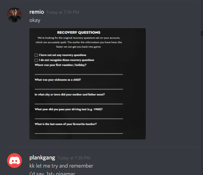The image size is (203, 175).
Task: Click plankgang's message timestamp 7:39 PM
Action: tap(74, 158)
